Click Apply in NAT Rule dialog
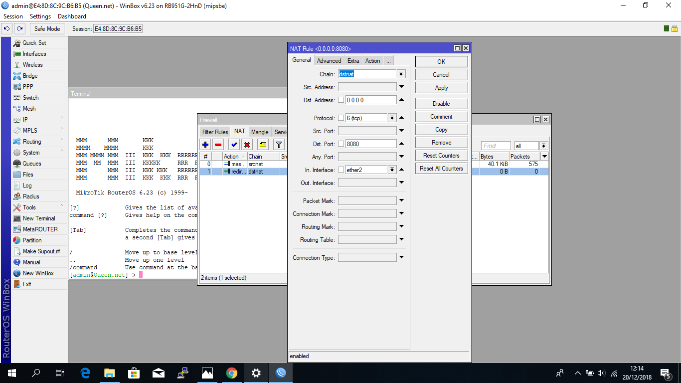This screenshot has width=681, height=383. pyautogui.click(x=441, y=88)
